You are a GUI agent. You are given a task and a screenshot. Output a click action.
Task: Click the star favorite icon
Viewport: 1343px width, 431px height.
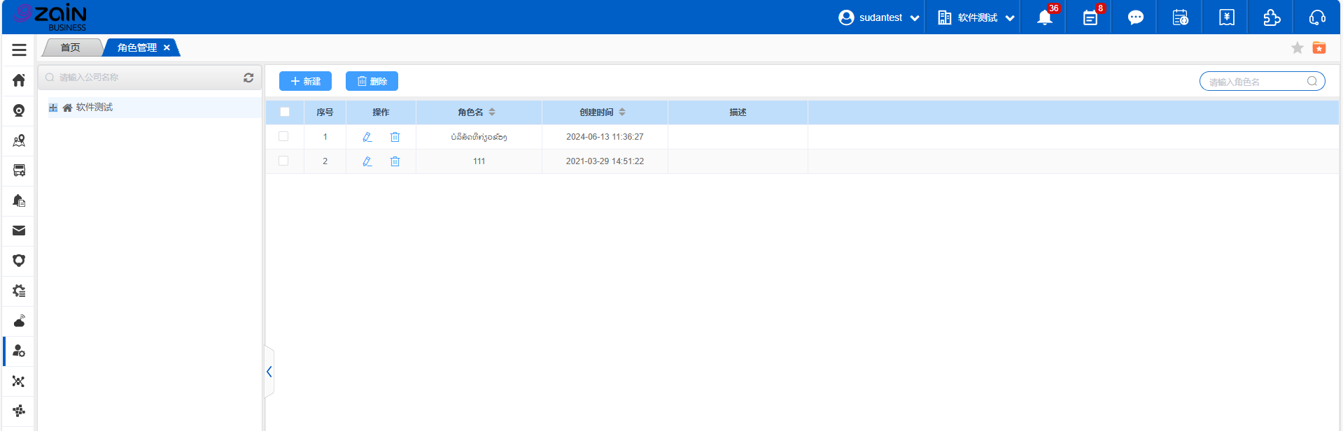1297,48
